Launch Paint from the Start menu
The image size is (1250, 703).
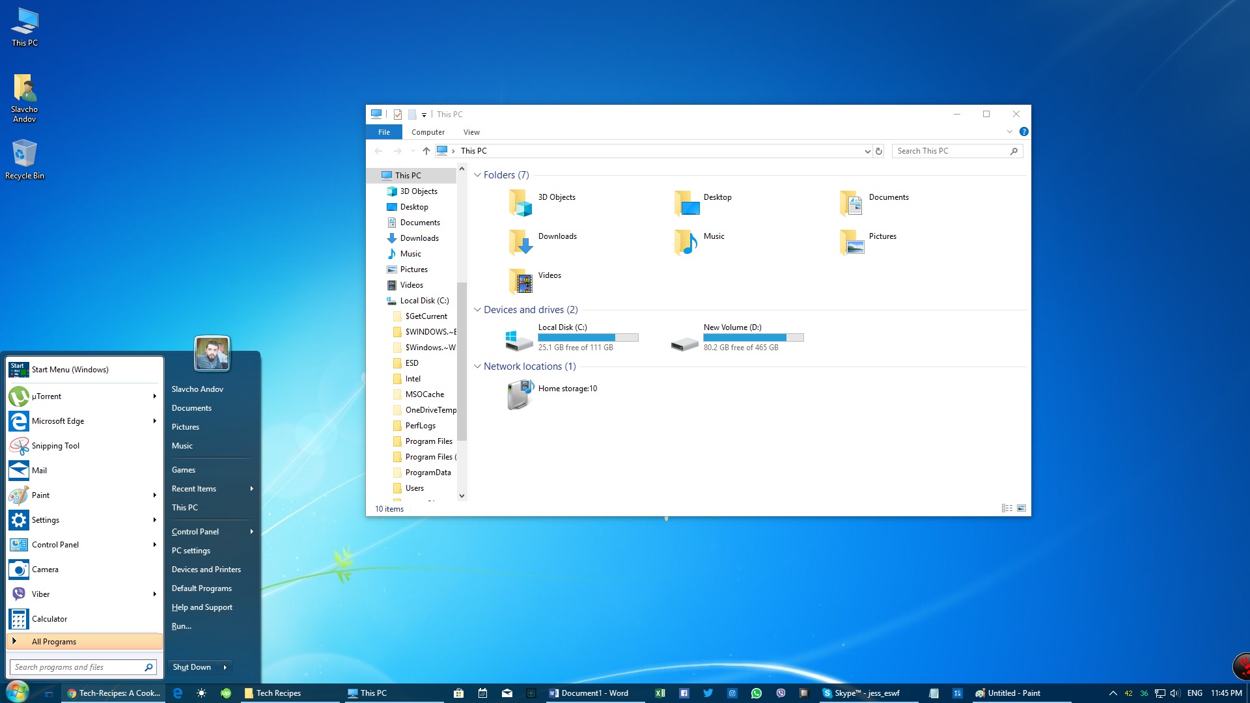pos(40,495)
